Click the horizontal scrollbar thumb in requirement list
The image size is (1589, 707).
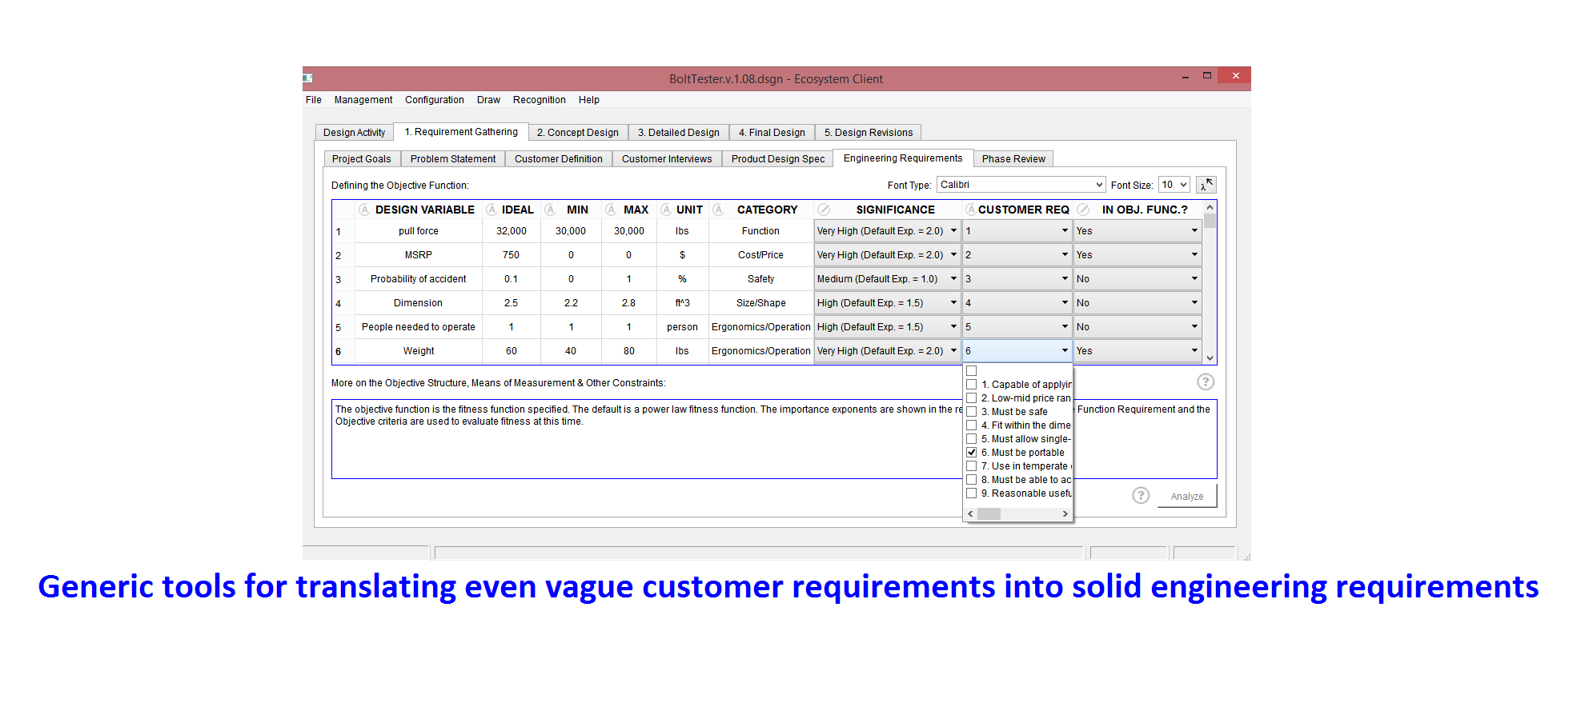[989, 514]
